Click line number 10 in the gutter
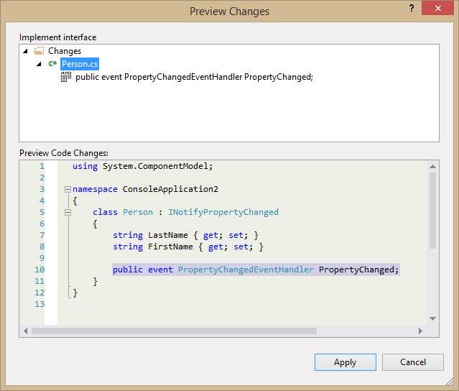The height and width of the screenshot is (391, 459). [x=40, y=270]
